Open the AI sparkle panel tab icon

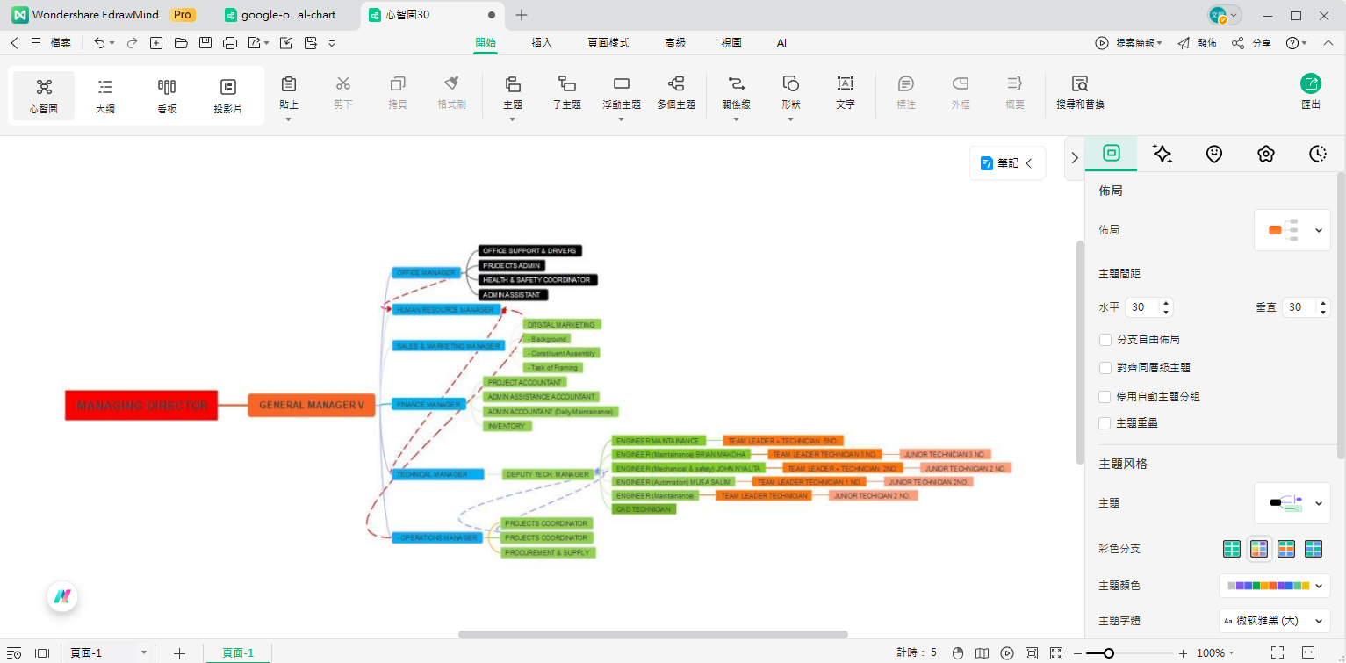[1162, 154]
